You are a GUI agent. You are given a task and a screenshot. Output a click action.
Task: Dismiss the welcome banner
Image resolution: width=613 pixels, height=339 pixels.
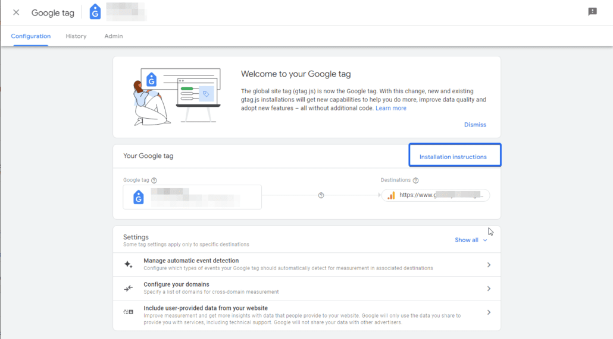[475, 125]
